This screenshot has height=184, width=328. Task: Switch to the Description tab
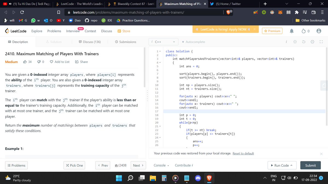(x=18, y=42)
